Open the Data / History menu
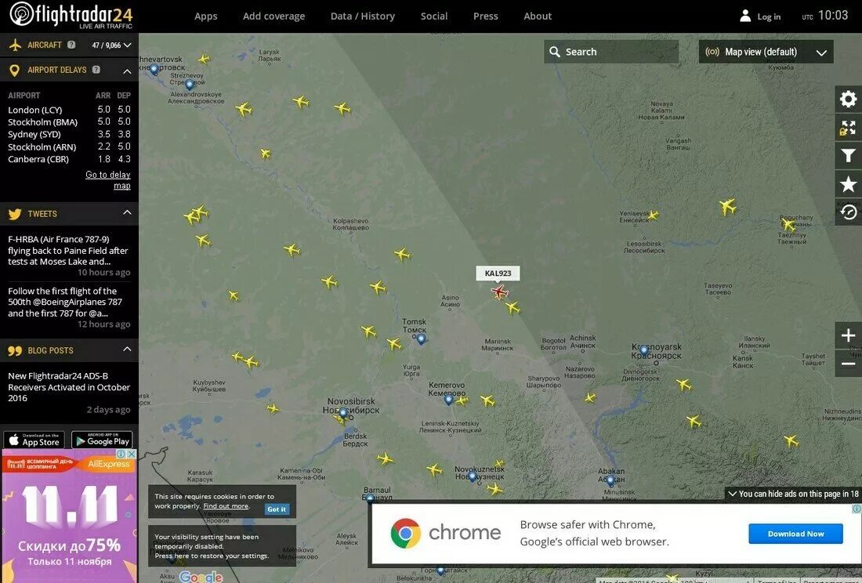 362,16
